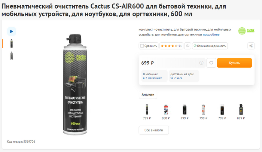This screenshot has height=152, width=262.
Task: Add product to favorites with heart icon
Action: (x=211, y=63)
